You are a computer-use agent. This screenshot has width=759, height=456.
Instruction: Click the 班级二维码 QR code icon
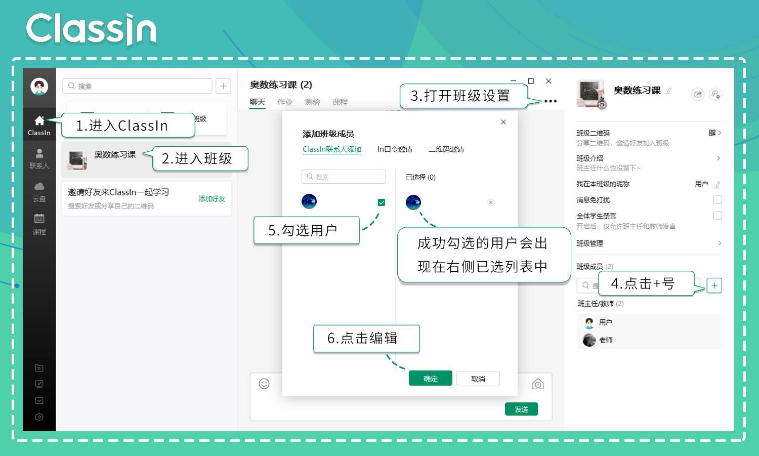pyautogui.click(x=712, y=133)
